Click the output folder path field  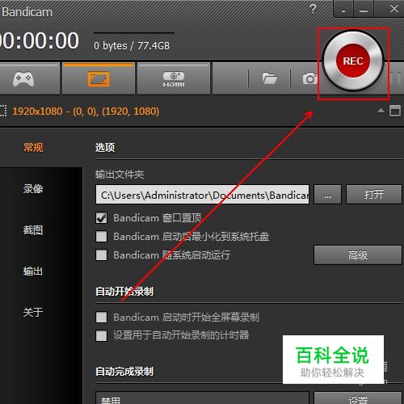click(x=202, y=195)
